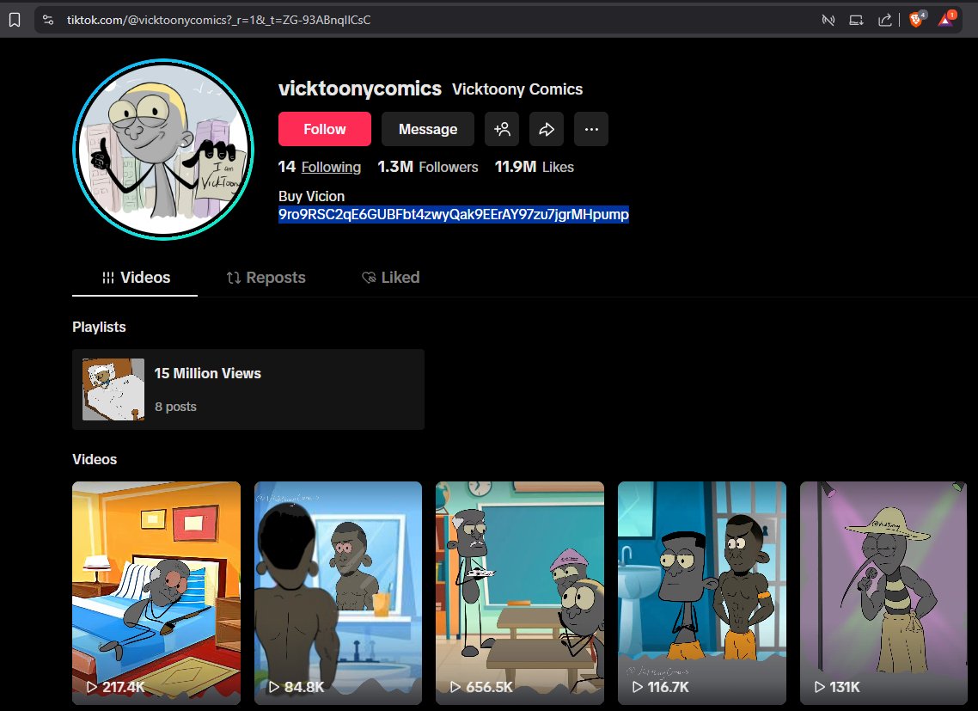This screenshot has height=711, width=978.
Task: Click the Videos tab grid icon
Action: (108, 278)
